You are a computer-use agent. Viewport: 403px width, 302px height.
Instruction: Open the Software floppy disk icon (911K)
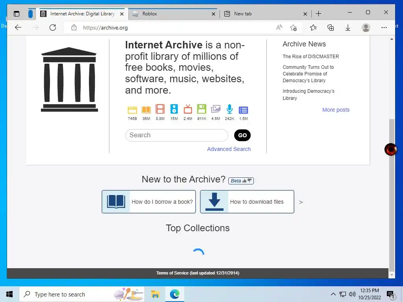click(202, 109)
